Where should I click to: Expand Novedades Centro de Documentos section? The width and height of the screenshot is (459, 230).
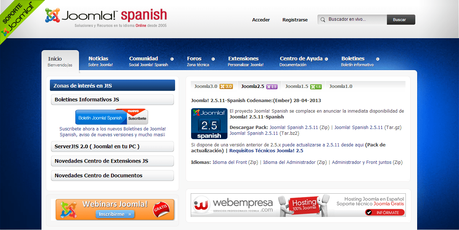112,175
